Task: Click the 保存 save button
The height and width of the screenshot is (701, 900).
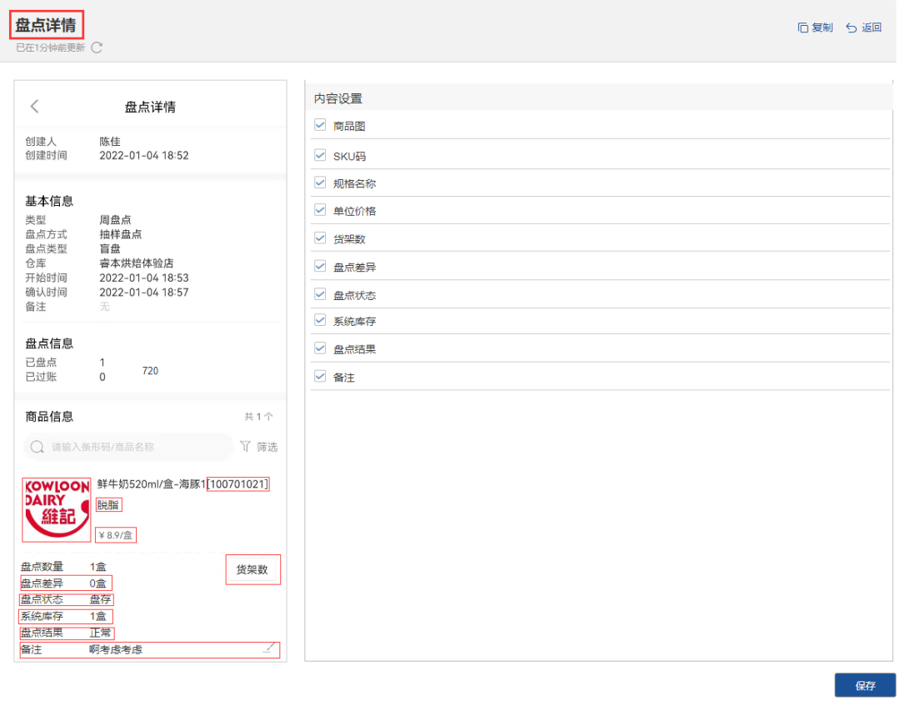Action: pos(865,685)
